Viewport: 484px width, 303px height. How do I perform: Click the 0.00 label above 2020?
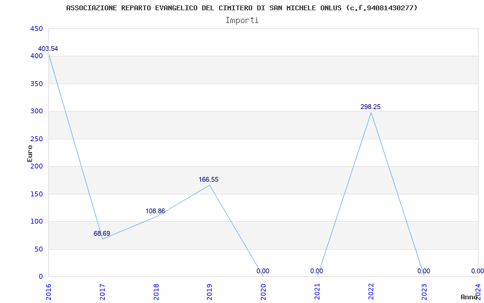263,271
